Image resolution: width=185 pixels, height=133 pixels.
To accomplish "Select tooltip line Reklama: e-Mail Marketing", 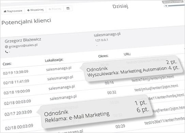I will click(x=77, y=117).
